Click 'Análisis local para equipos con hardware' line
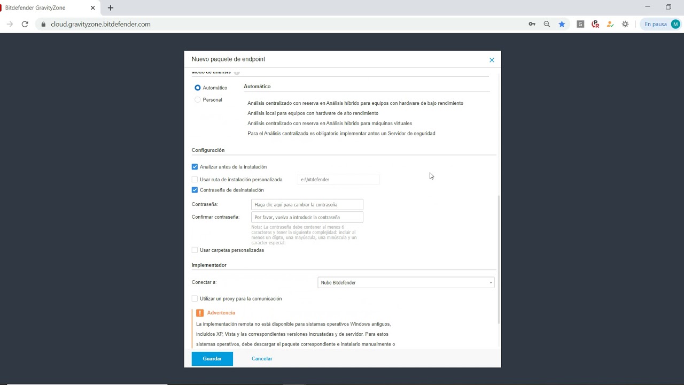Viewport: 684px width, 385px height. (x=313, y=113)
